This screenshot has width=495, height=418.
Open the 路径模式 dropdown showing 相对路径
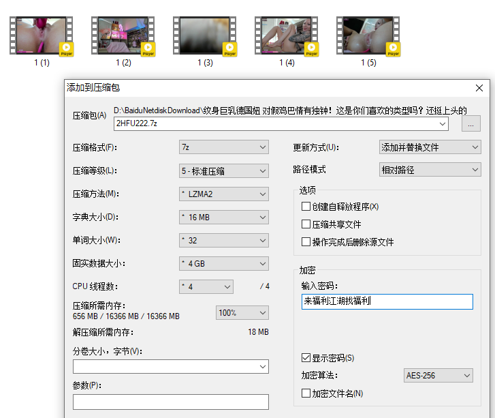click(430, 170)
